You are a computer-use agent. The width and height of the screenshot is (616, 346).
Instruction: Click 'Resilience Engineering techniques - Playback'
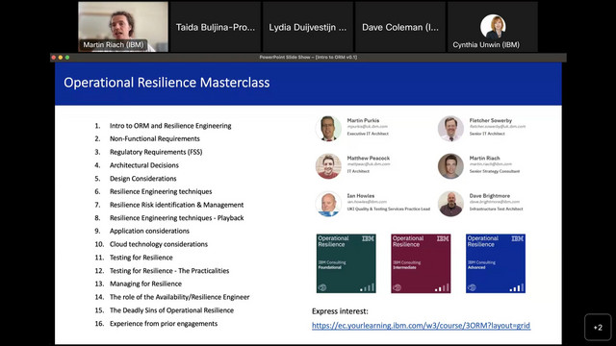tap(177, 218)
